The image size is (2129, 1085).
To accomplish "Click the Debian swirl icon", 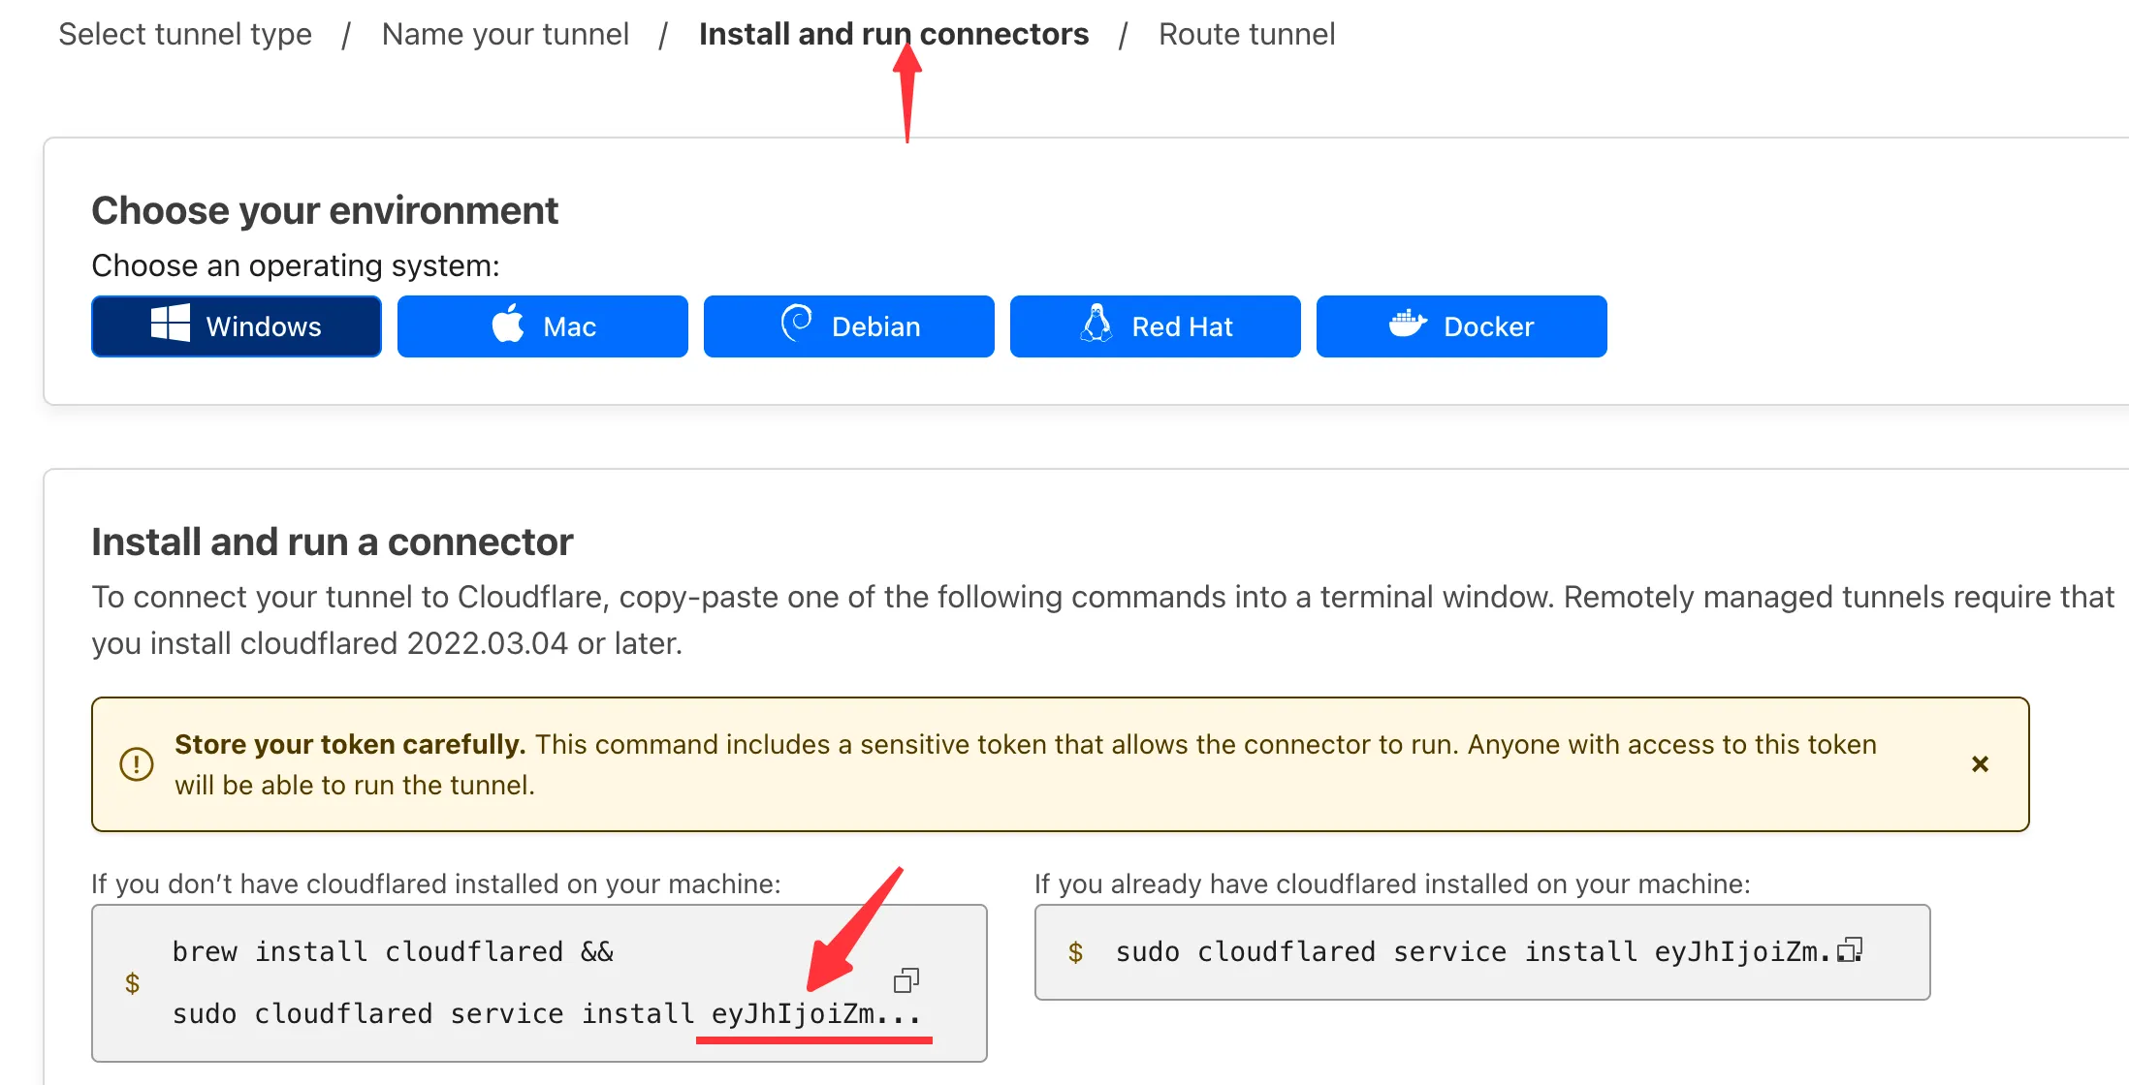I will tap(797, 323).
